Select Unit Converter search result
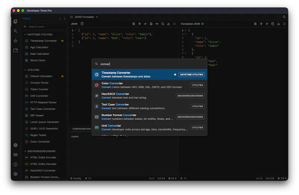 click(x=149, y=127)
